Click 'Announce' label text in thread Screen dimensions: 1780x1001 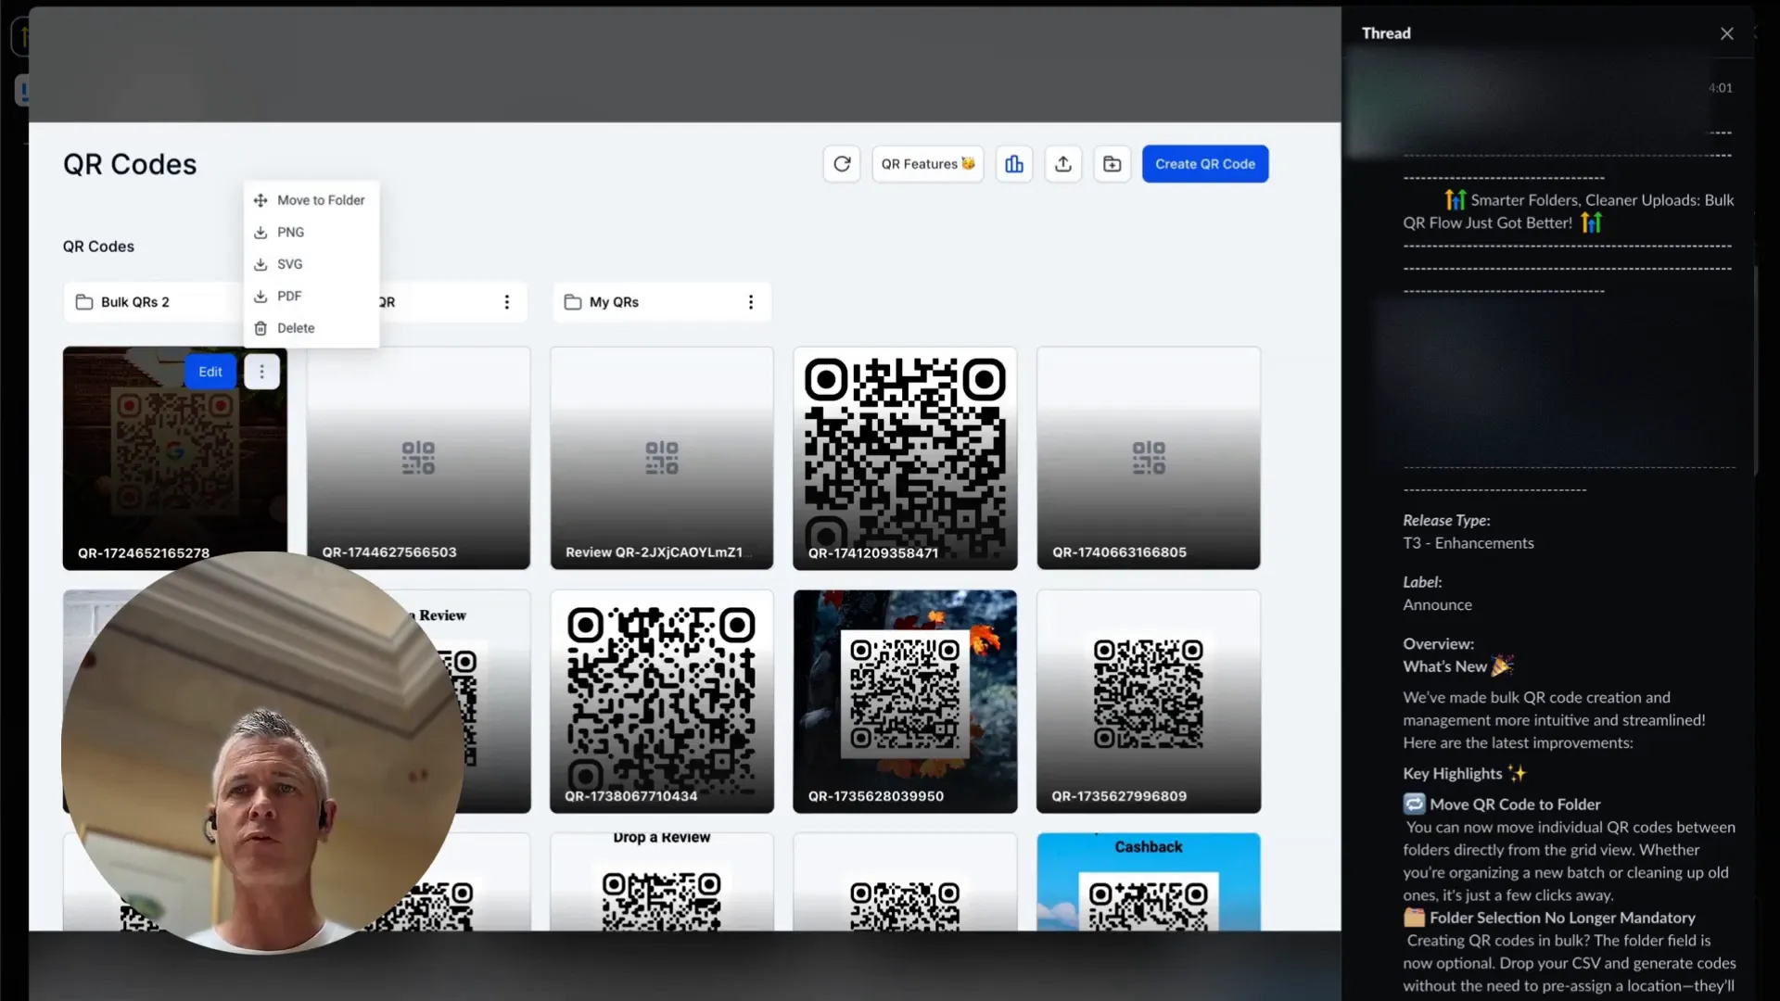pos(1437,604)
